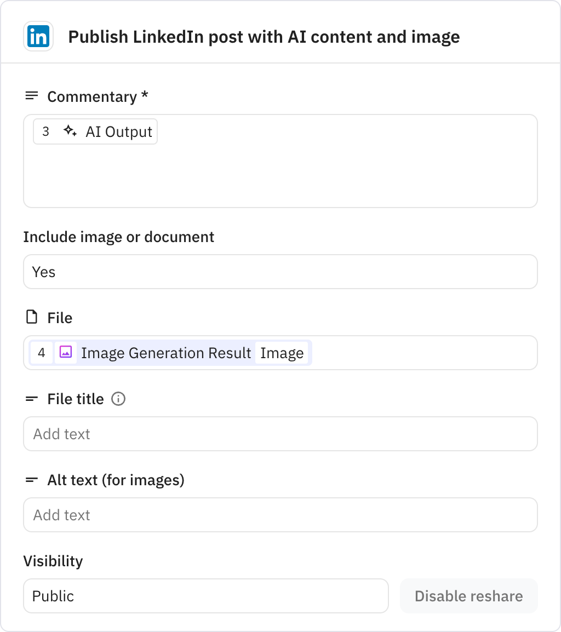This screenshot has height=632, width=561.
Task: Click the Publish LinkedIn post title text
Action: point(264,37)
